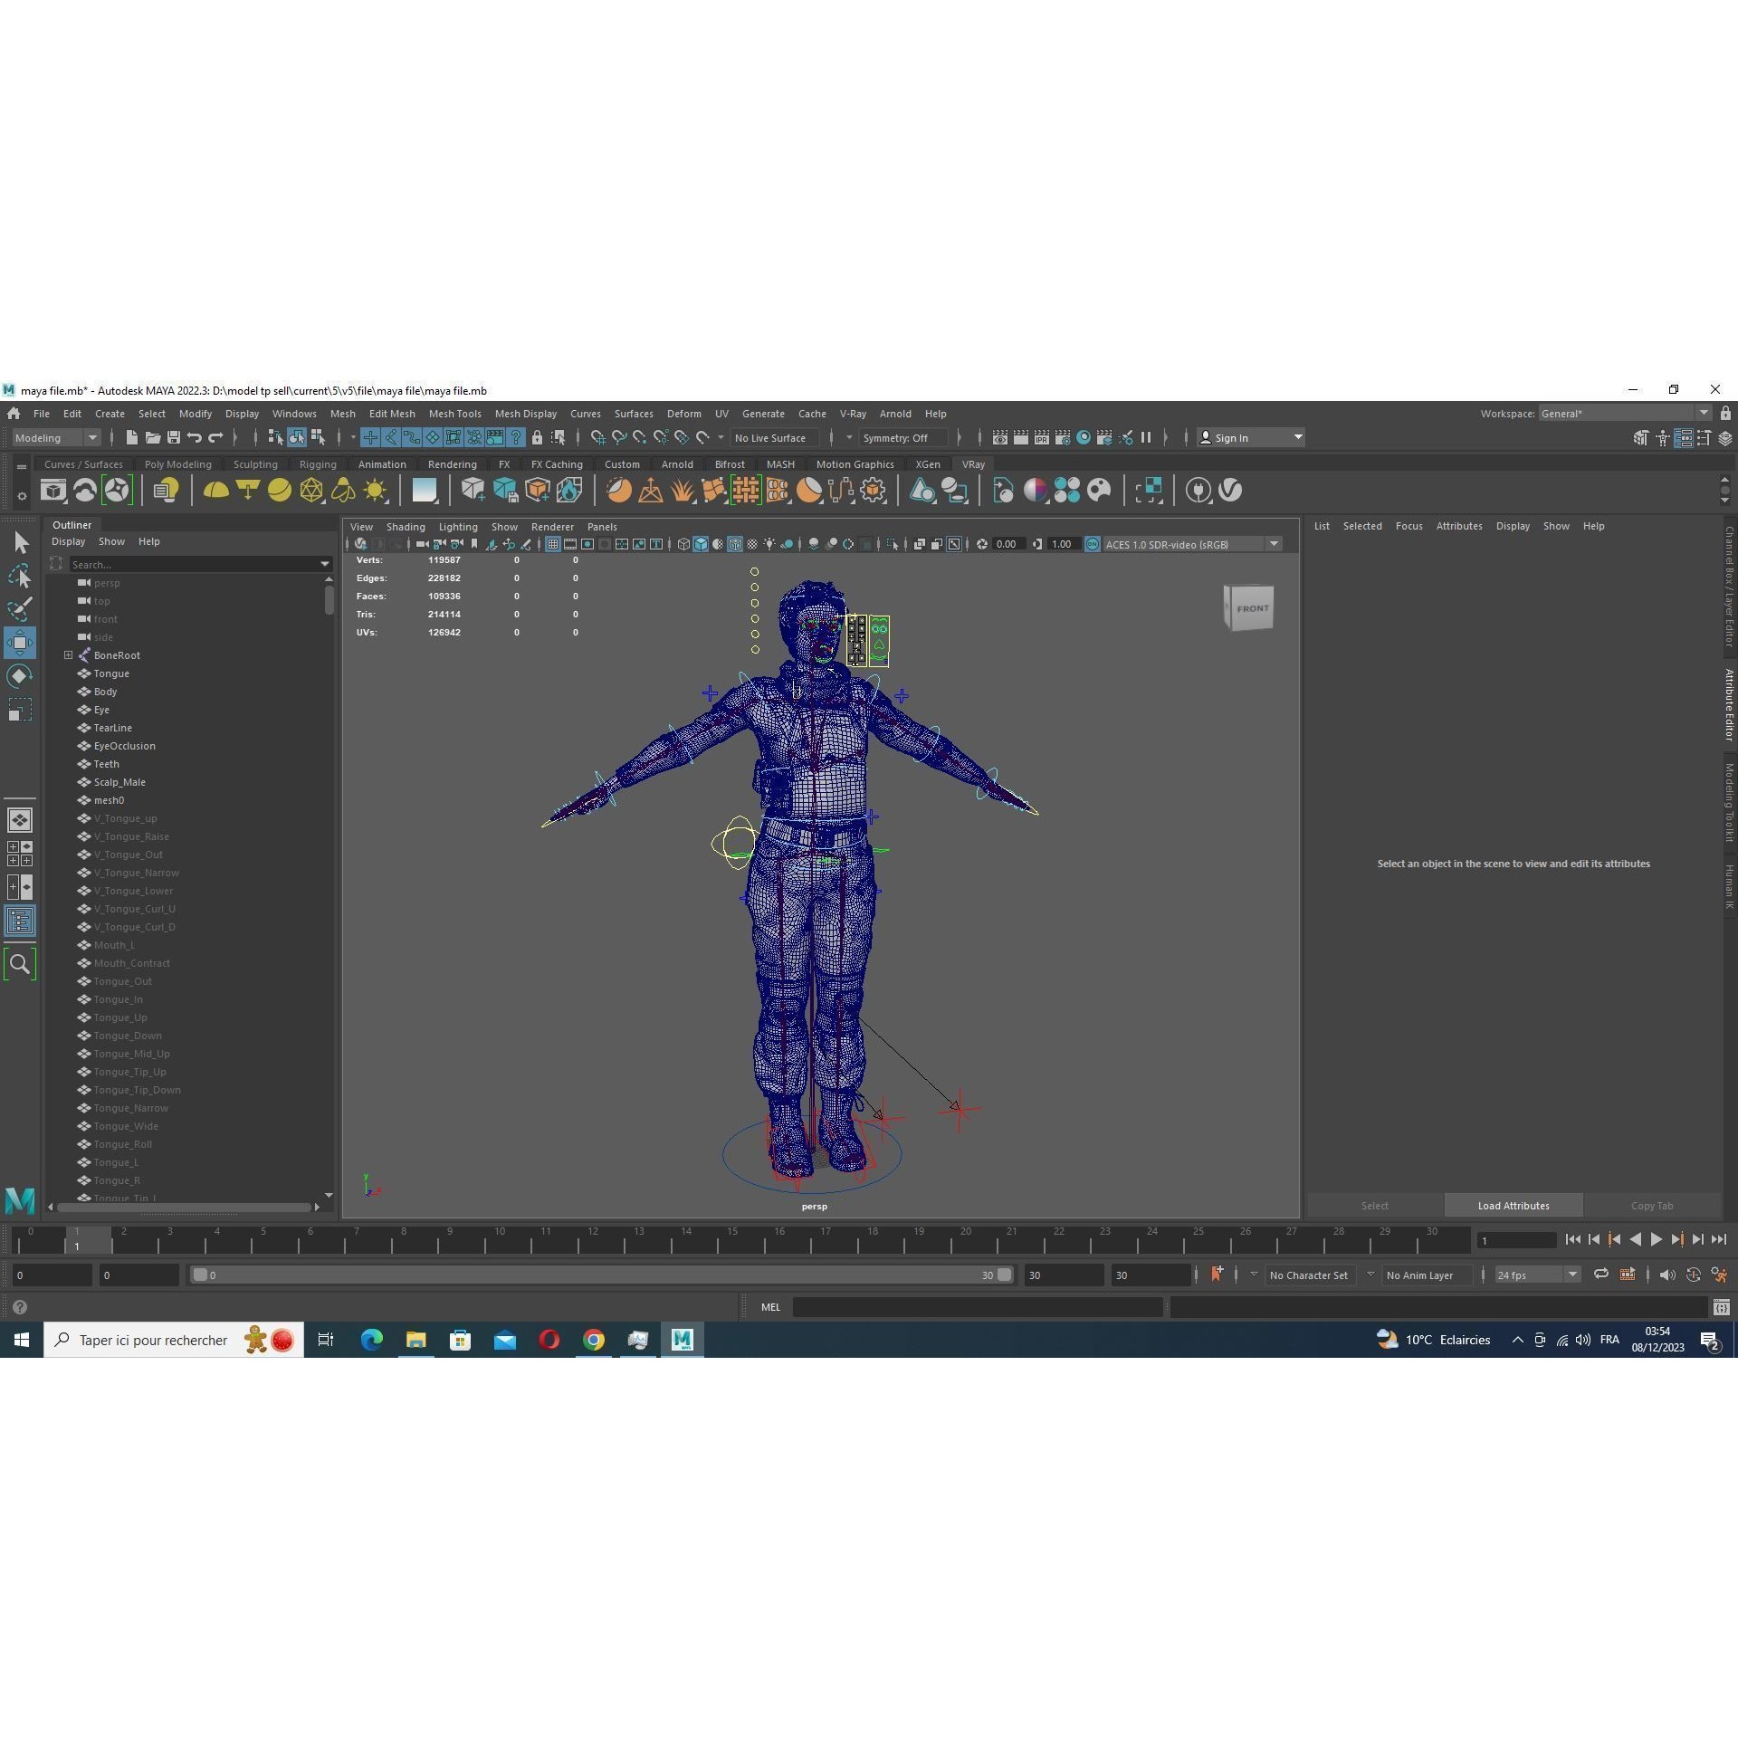Open Opera browser from taskbar
This screenshot has width=1738, height=1738.
click(x=549, y=1340)
